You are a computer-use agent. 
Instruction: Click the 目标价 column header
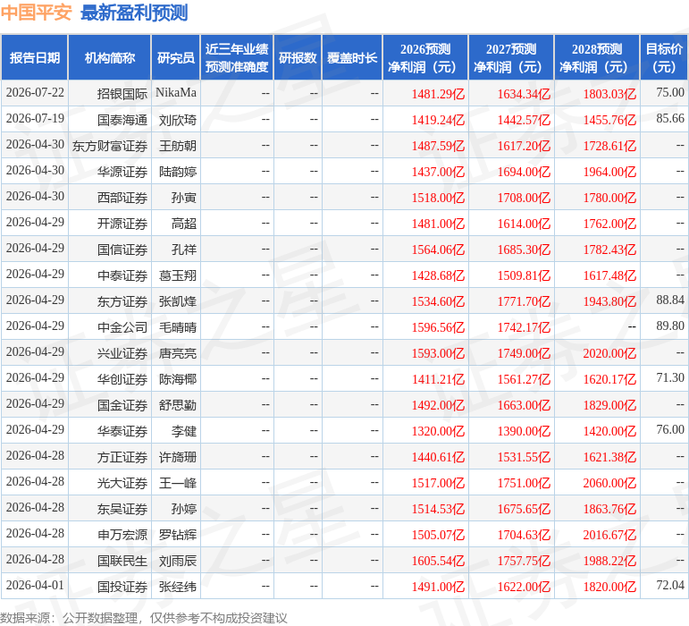pos(663,57)
